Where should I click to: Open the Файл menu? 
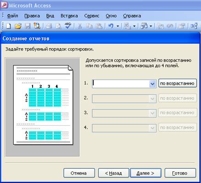[12, 16]
